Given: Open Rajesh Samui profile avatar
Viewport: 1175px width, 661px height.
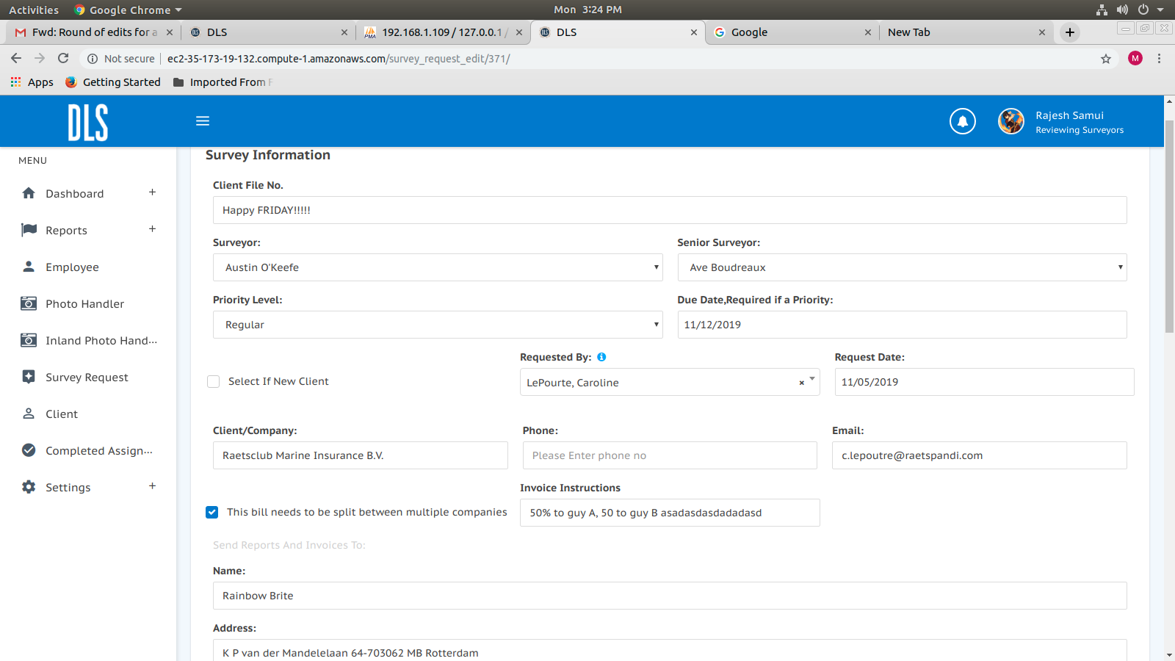Looking at the screenshot, I should point(1010,121).
